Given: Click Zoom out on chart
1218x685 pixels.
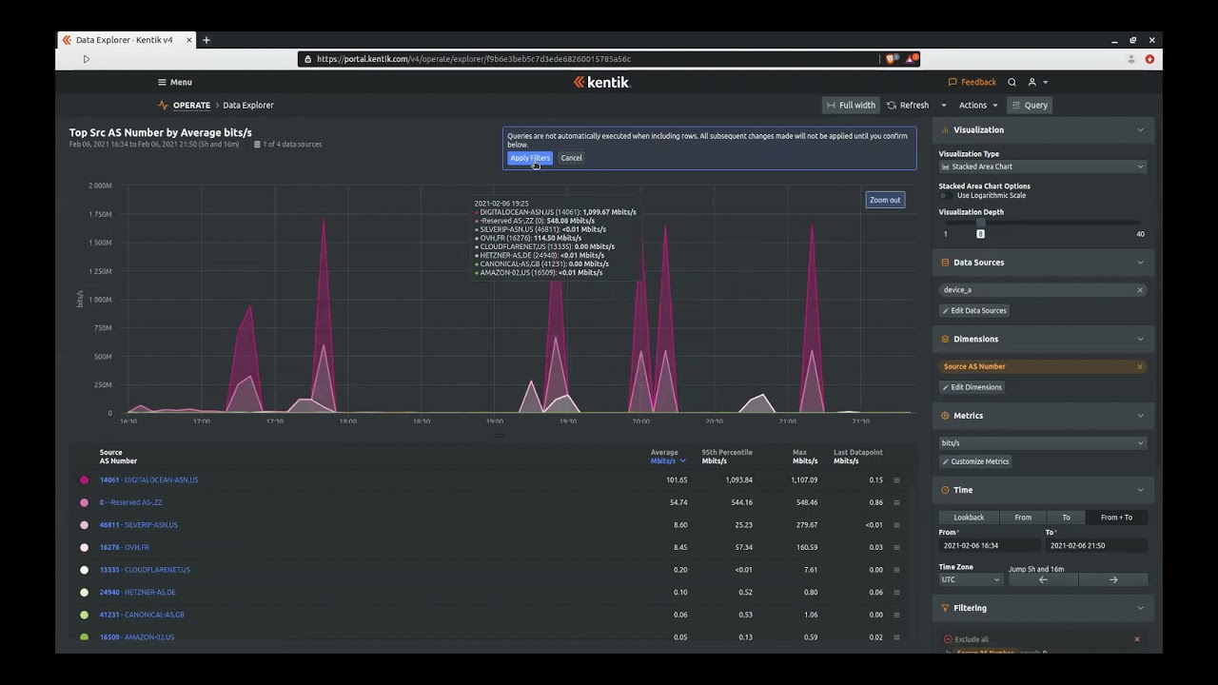Looking at the screenshot, I should [884, 200].
